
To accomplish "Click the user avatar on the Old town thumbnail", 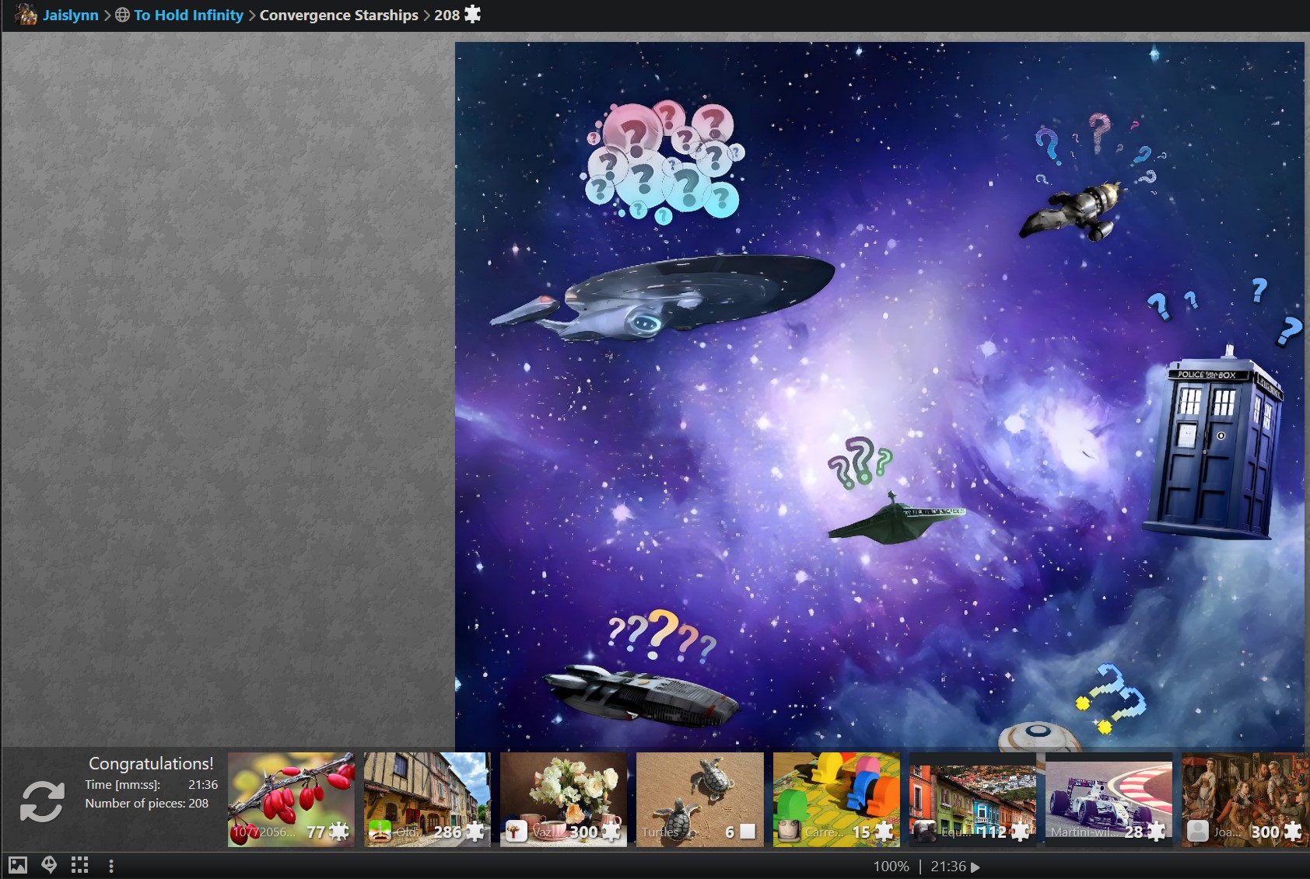I will click(x=379, y=831).
